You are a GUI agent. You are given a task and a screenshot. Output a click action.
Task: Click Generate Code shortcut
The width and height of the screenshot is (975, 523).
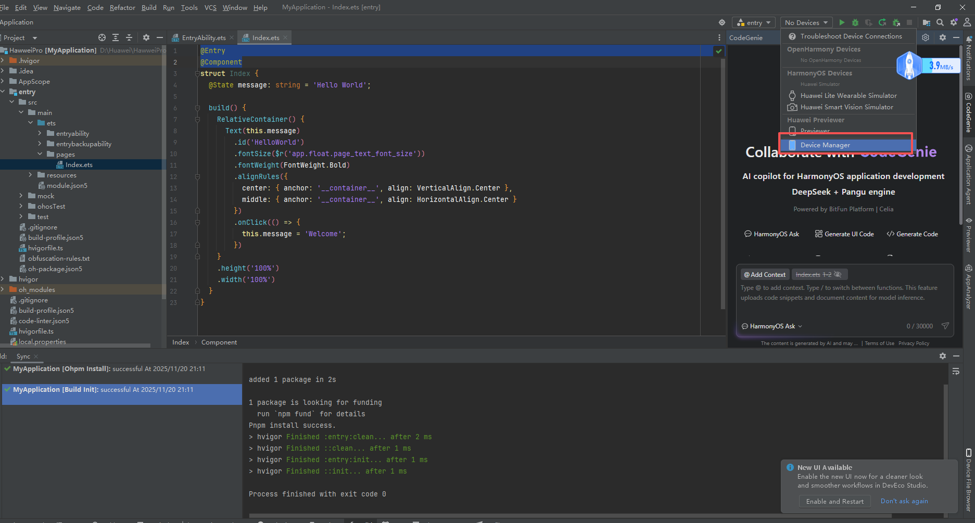pyautogui.click(x=912, y=234)
